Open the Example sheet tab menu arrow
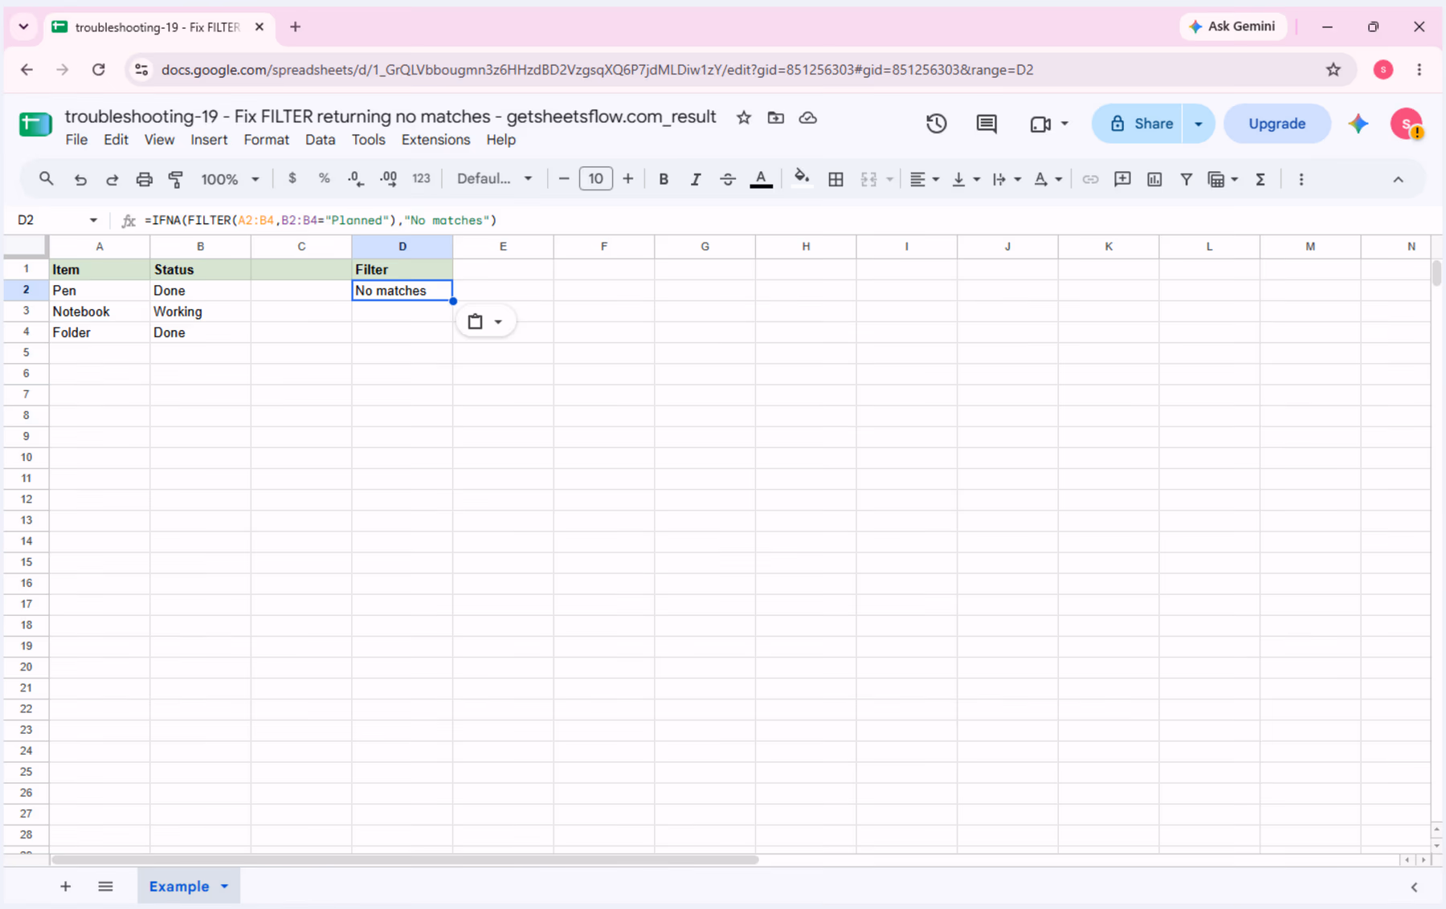Viewport: 1446px width, 909px height. click(225, 887)
